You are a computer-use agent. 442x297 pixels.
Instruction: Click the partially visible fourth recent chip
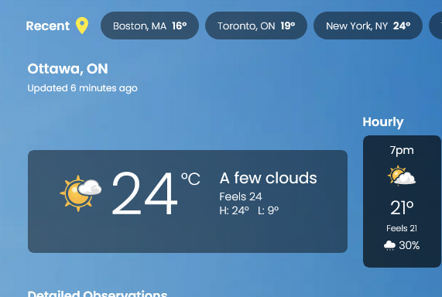tap(436, 26)
